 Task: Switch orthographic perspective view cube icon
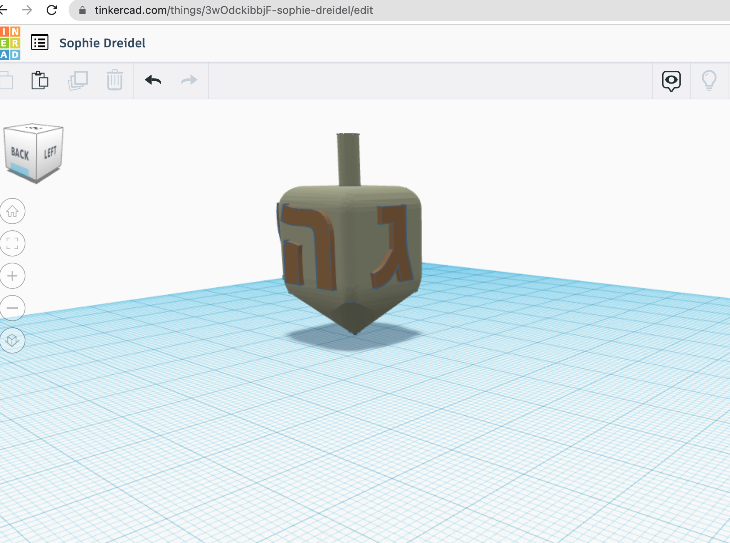pos(12,340)
